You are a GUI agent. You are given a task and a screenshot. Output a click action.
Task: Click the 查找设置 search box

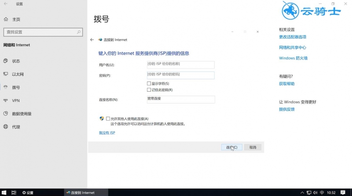point(43,32)
